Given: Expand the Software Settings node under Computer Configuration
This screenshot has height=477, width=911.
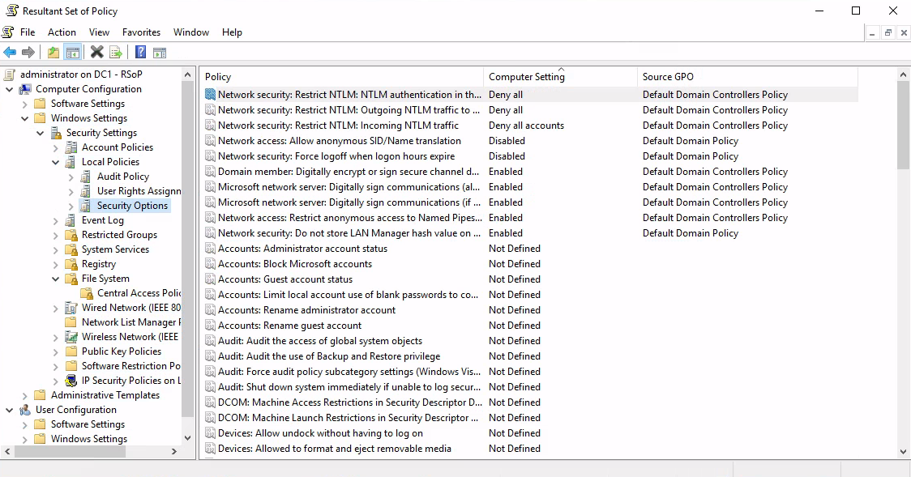Looking at the screenshot, I should point(24,104).
